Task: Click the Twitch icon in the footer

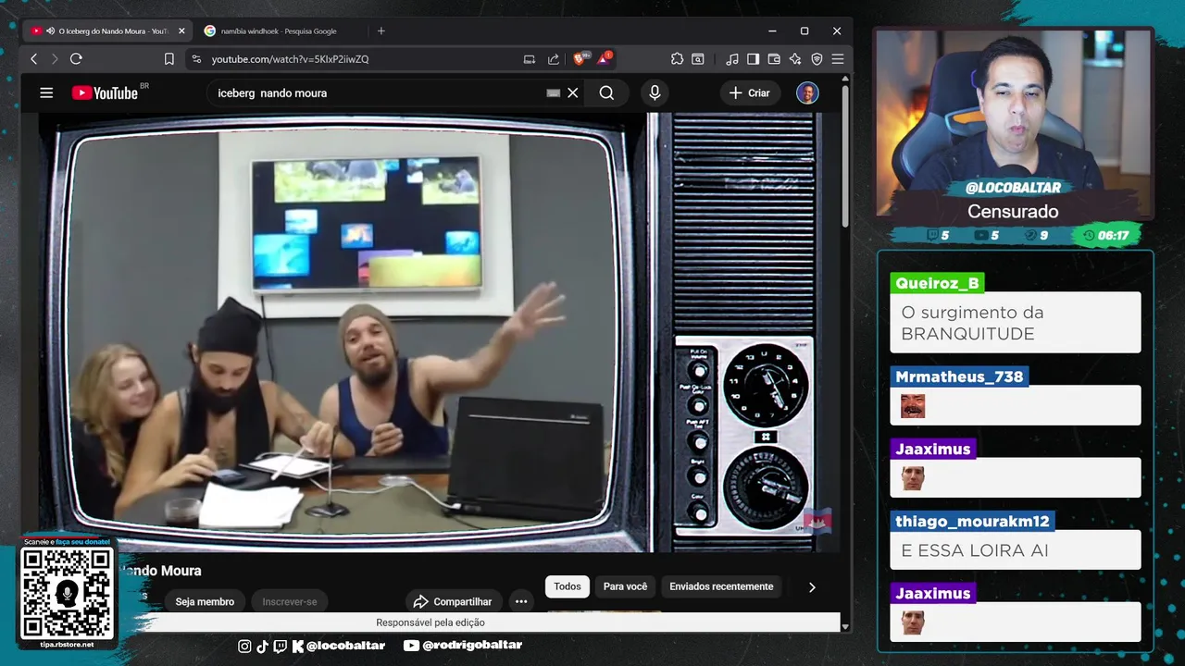Action: (x=280, y=646)
